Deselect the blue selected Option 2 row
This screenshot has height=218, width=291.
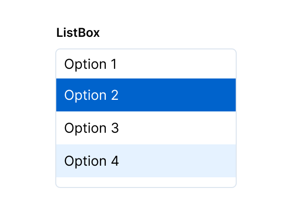(145, 95)
